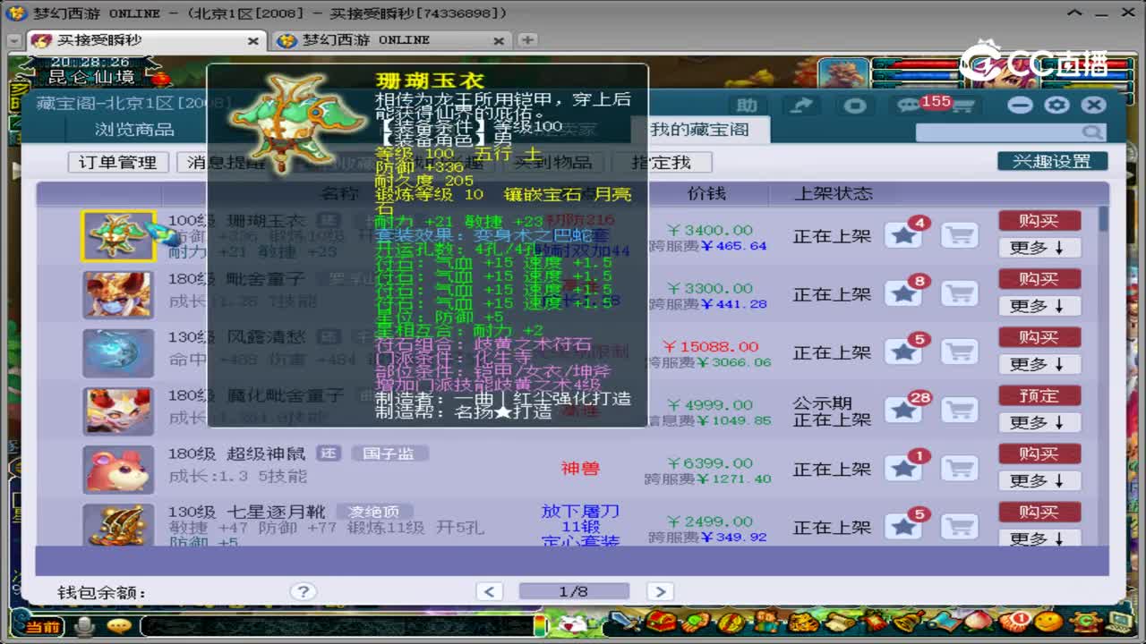Select 风露清愁 weapon thumbnail

point(118,352)
